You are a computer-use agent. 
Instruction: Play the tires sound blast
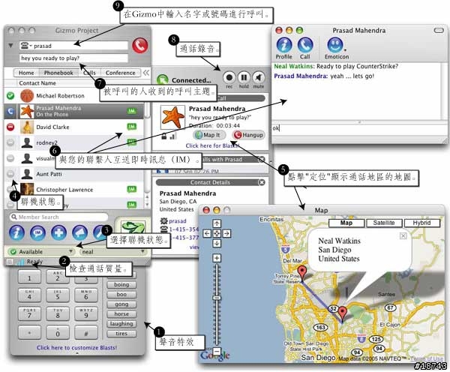(121, 333)
